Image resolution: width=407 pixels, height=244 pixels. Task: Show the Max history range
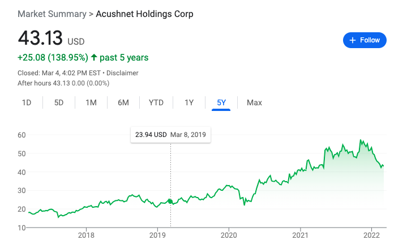[254, 102]
